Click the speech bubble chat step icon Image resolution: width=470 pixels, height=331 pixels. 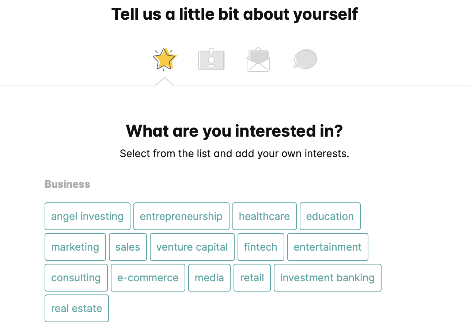[x=305, y=59]
